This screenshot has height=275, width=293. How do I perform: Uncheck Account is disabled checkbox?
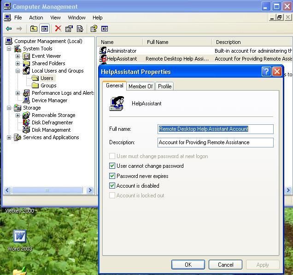click(x=112, y=186)
